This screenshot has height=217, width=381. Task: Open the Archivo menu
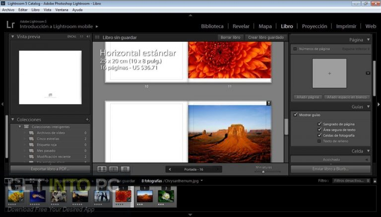point(8,10)
